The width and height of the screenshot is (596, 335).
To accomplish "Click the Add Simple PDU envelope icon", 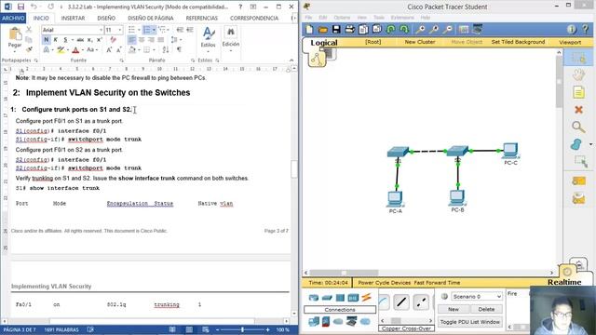I will point(578,181).
